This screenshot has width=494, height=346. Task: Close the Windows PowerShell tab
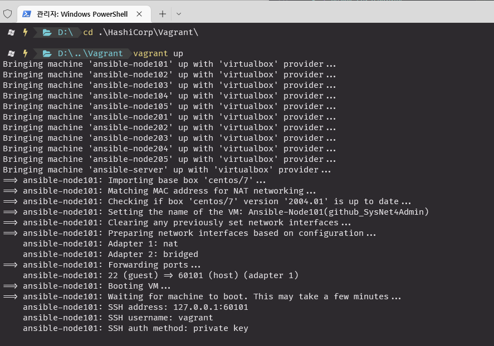[x=139, y=14]
